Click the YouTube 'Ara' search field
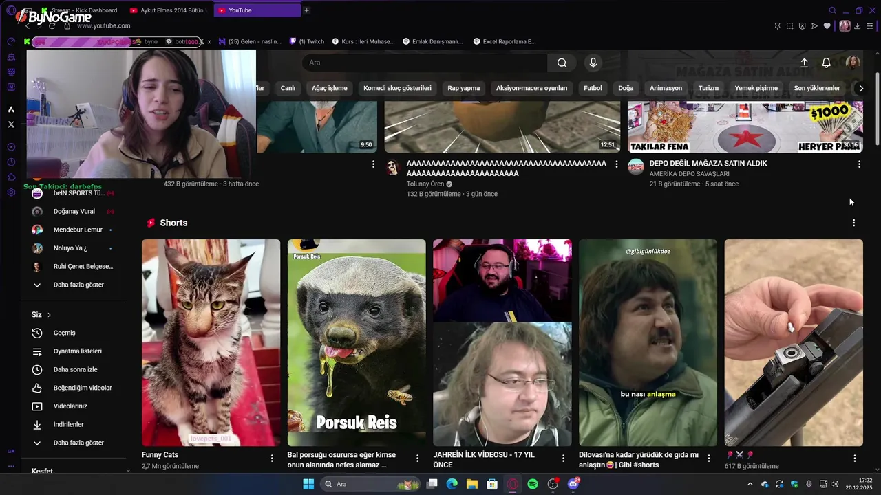This screenshot has width=881, height=495. pos(425,63)
